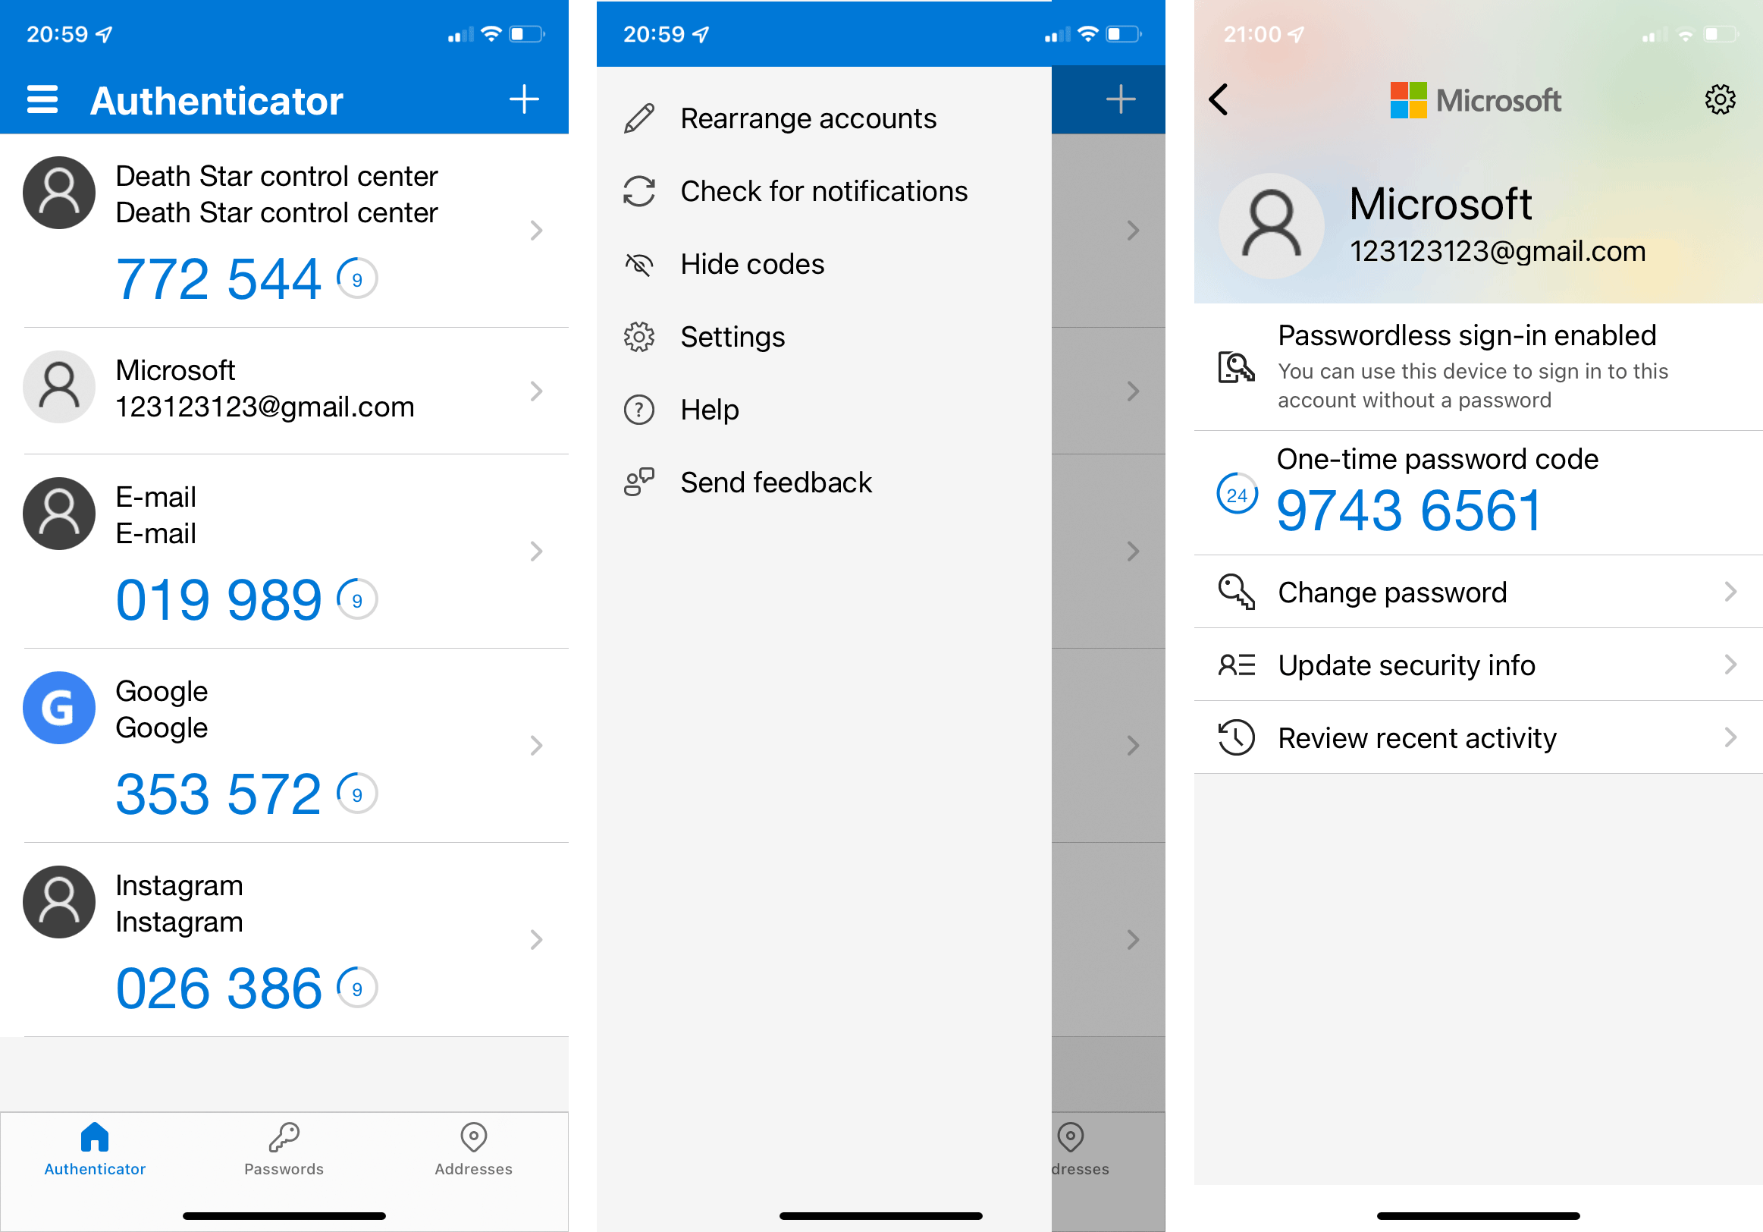Image resolution: width=1763 pixels, height=1232 pixels.
Task: Open the Help menu item
Action: click(x=710, y=409)
